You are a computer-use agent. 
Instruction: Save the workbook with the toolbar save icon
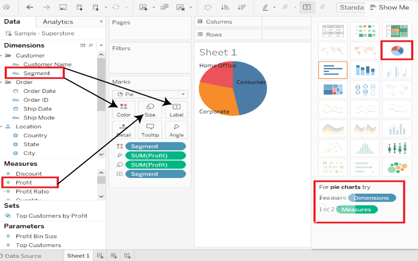coord(63,7)
